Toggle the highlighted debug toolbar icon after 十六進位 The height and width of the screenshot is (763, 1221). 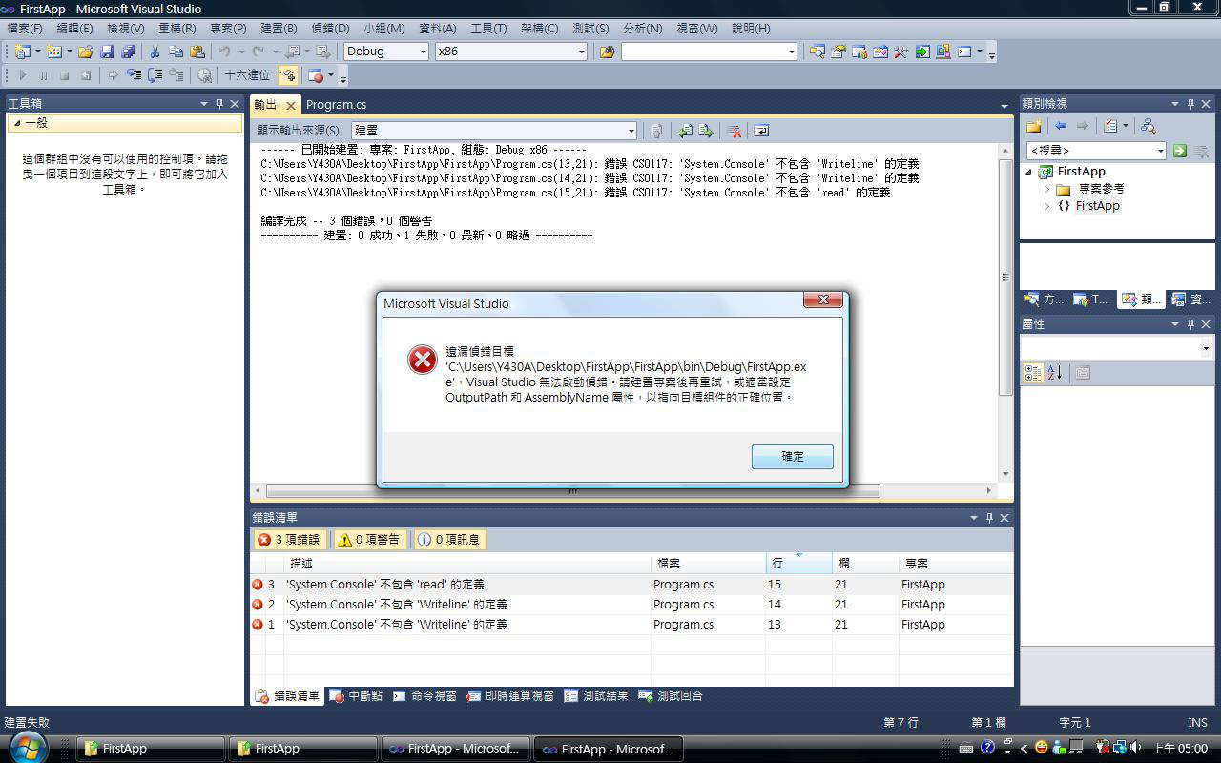(287, 75)
